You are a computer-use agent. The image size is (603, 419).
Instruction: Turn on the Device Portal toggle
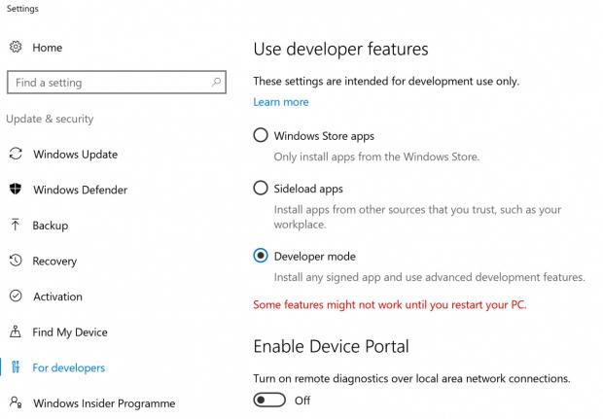269,401
